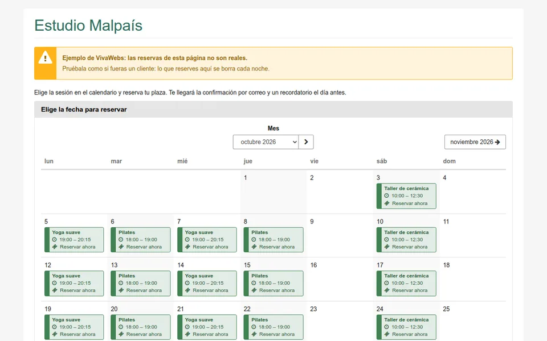Click the clock icon in day 21's Yoga suave

click(x=187, y=327)
